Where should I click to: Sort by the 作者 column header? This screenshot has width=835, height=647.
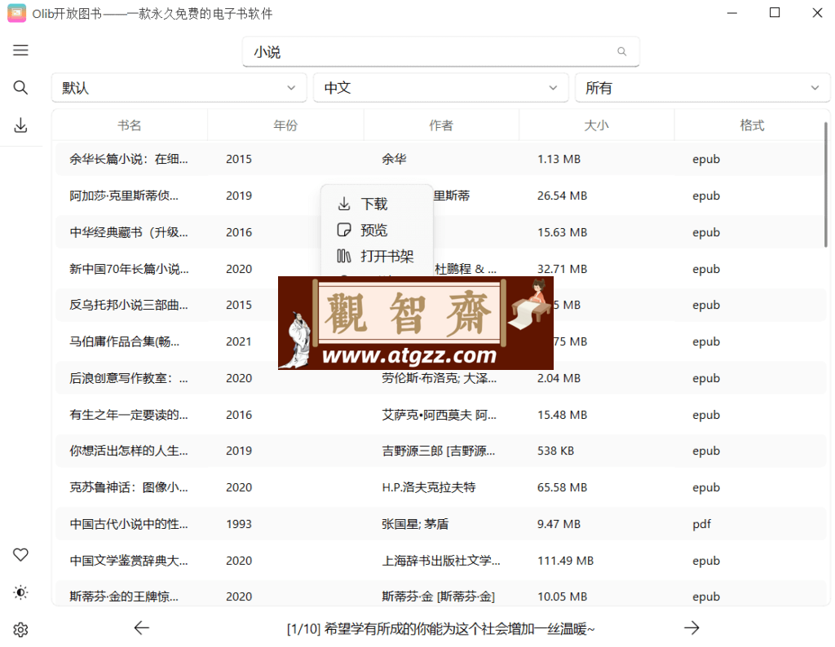pyautogui.click(x=441, y=125)
